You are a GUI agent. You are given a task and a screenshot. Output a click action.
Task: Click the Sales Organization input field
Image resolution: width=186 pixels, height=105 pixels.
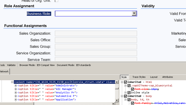point(96,33)
